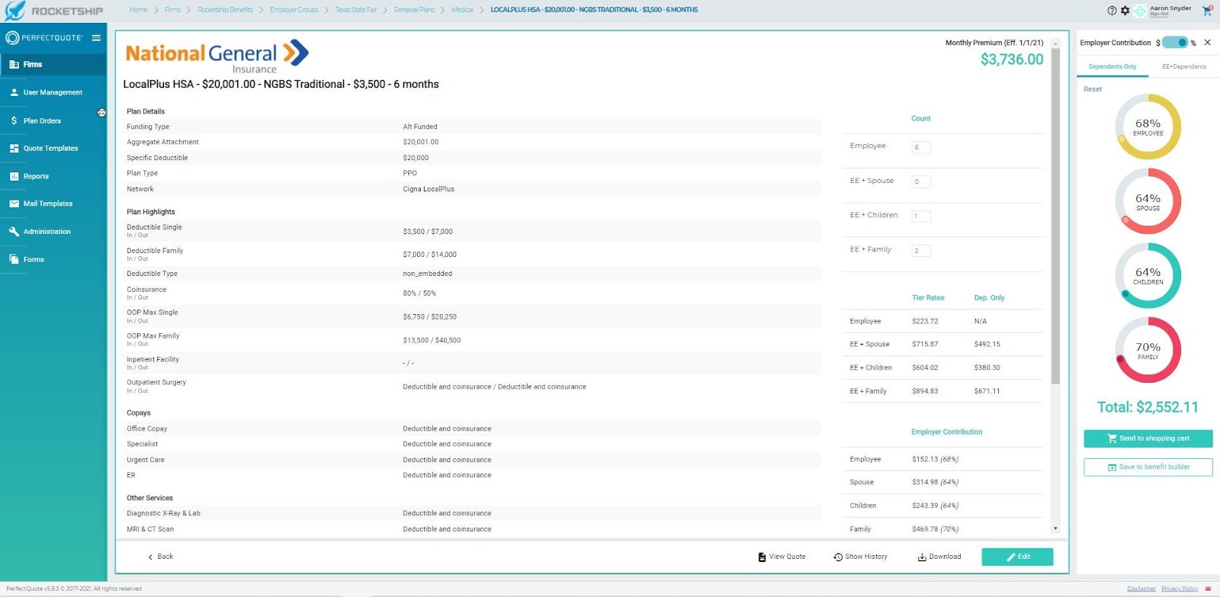The image size is (1220, 597).
Task: Go to Employer Groups breadcrumb
Action: [294, 10]
